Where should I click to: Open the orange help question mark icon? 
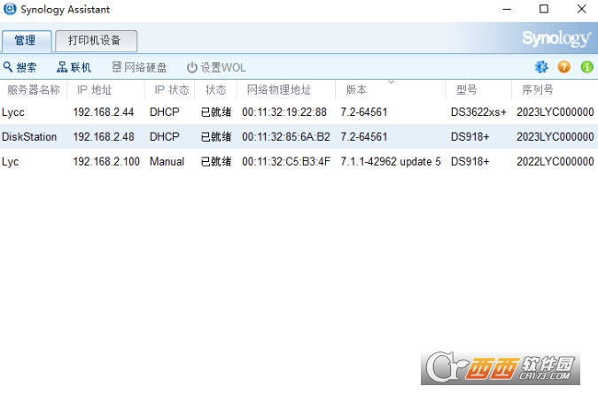(564, 67)
